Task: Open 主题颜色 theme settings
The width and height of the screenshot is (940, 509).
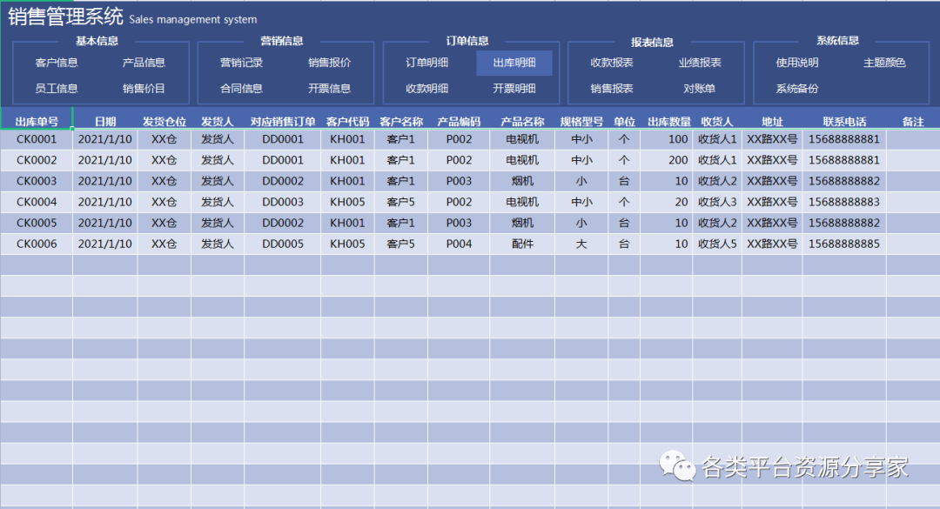Action: point(884,63)
